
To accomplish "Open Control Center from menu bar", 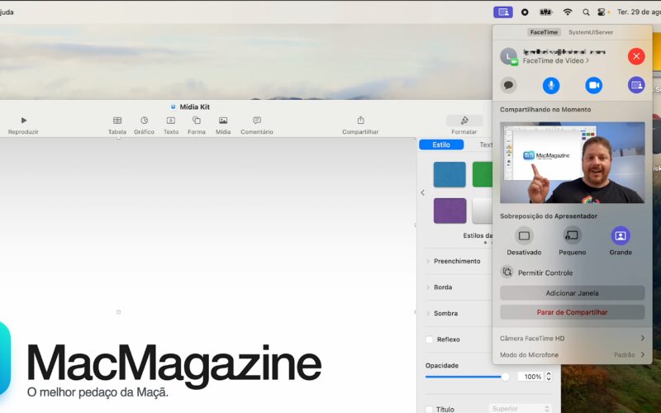I will coord(602,12).
